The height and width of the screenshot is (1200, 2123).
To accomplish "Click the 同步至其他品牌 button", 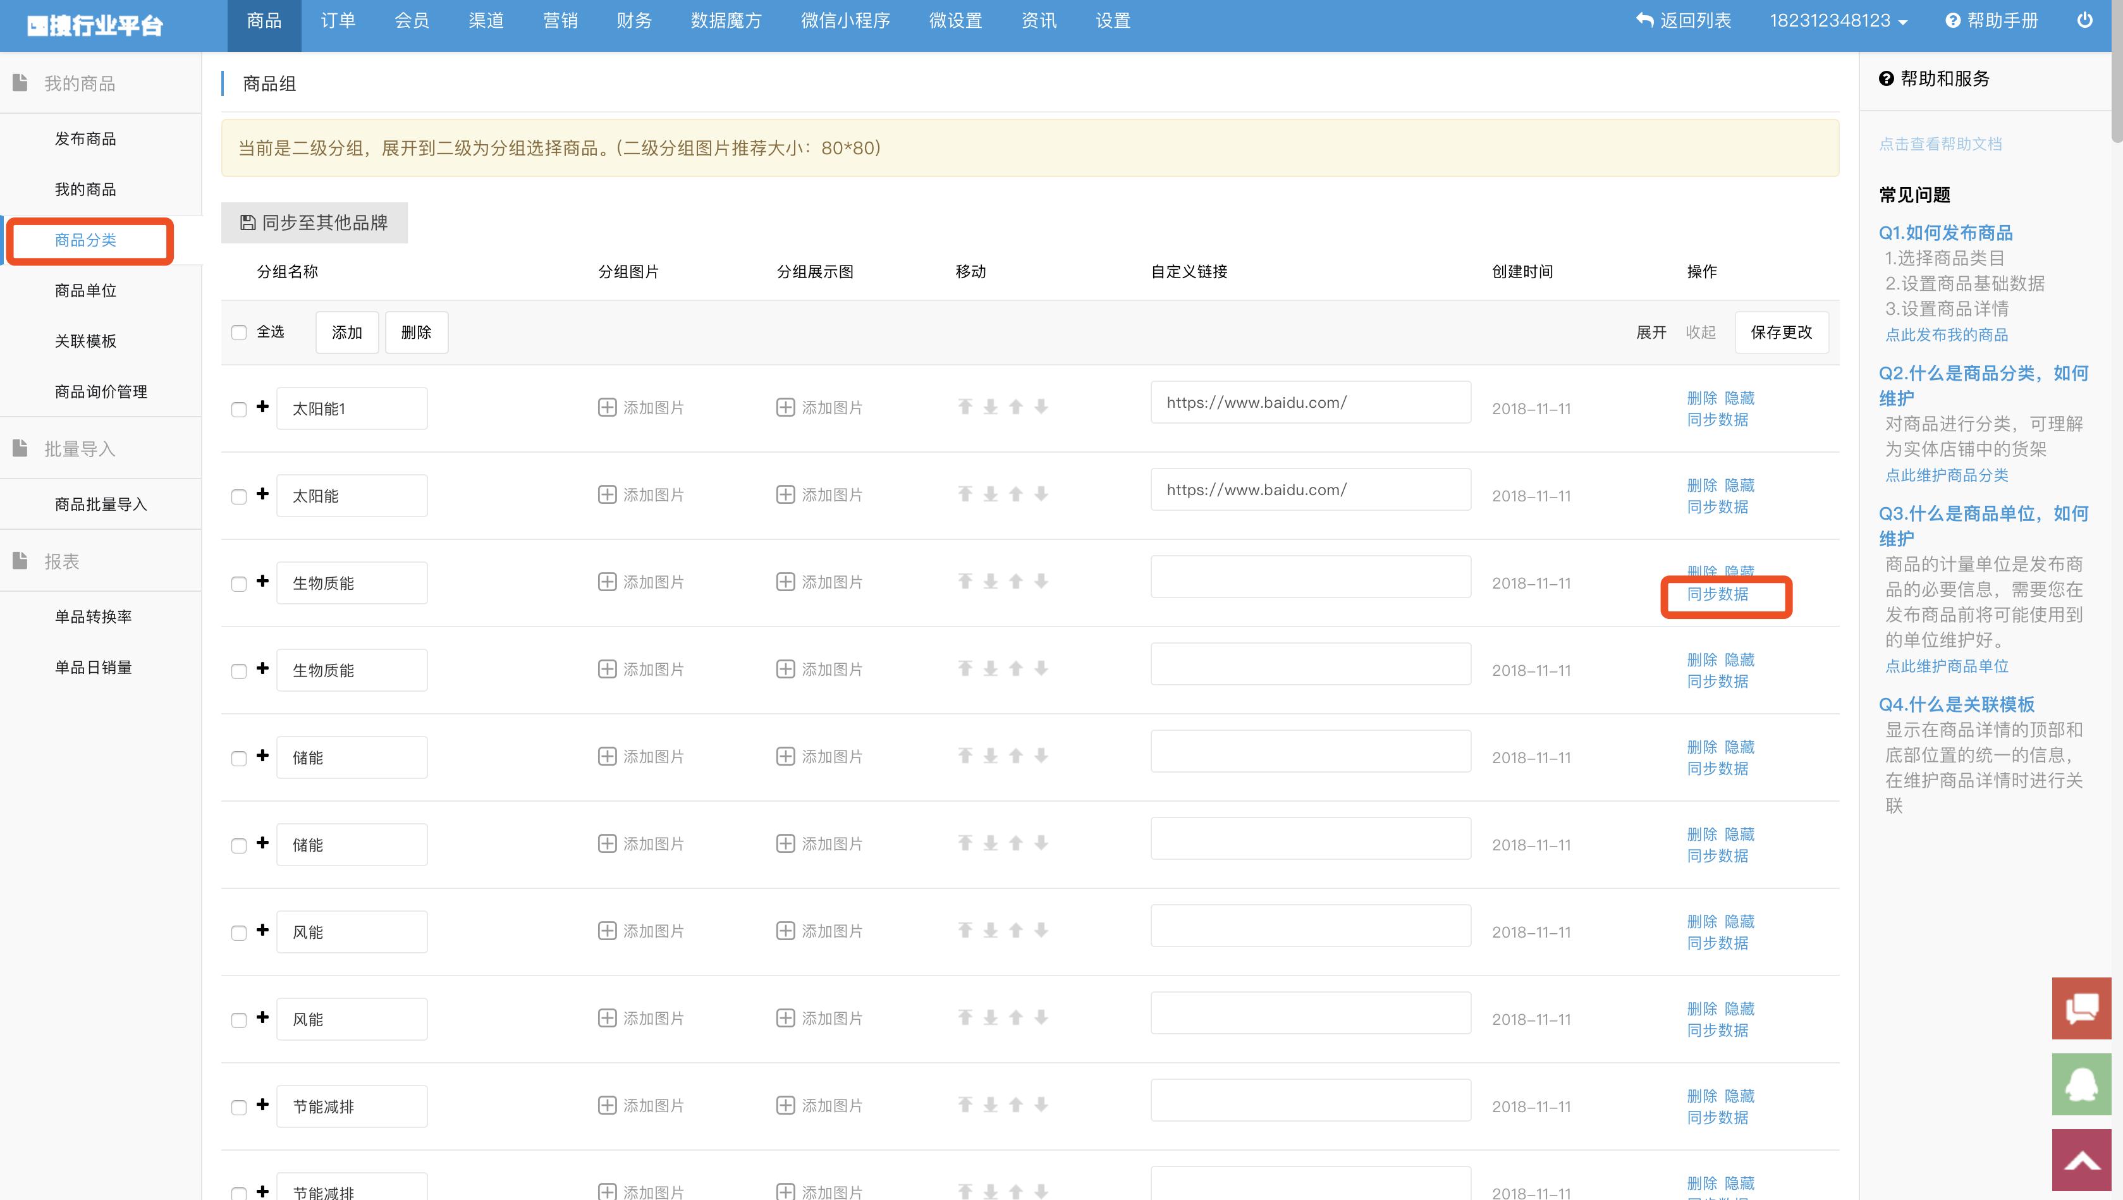I will (314, 223).
